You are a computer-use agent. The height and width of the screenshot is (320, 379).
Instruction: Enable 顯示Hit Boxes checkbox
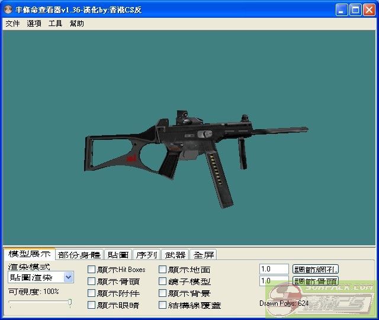tap(92, 270)
